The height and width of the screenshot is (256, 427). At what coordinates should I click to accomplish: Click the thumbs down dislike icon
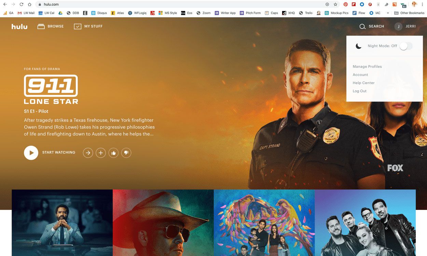point(126,153)
